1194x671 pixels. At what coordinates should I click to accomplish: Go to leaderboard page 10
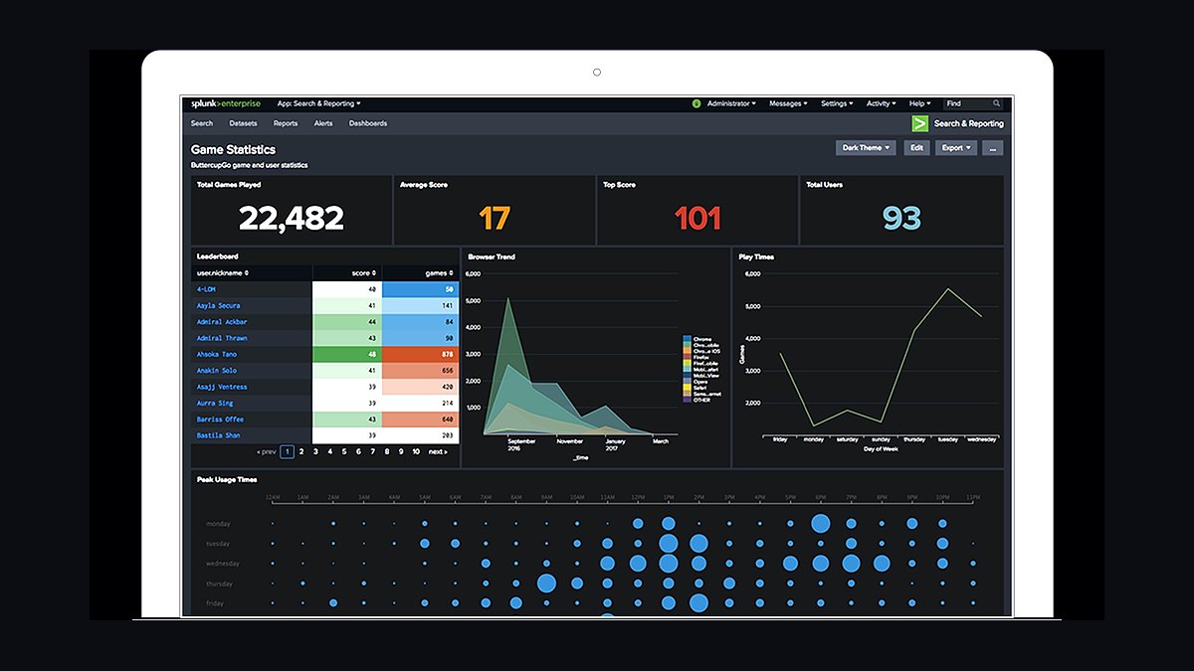coord(415,451)
